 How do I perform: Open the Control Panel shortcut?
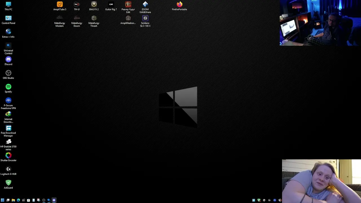(8, 20)
